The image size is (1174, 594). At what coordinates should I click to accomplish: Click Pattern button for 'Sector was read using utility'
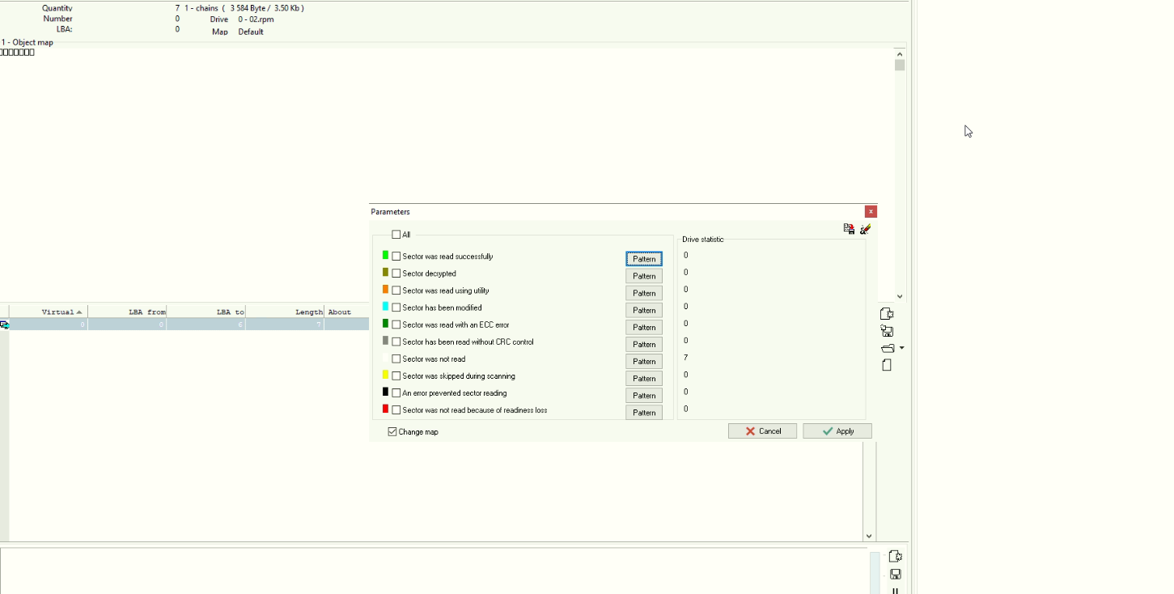pyautogui.click(x=644, y=293)
